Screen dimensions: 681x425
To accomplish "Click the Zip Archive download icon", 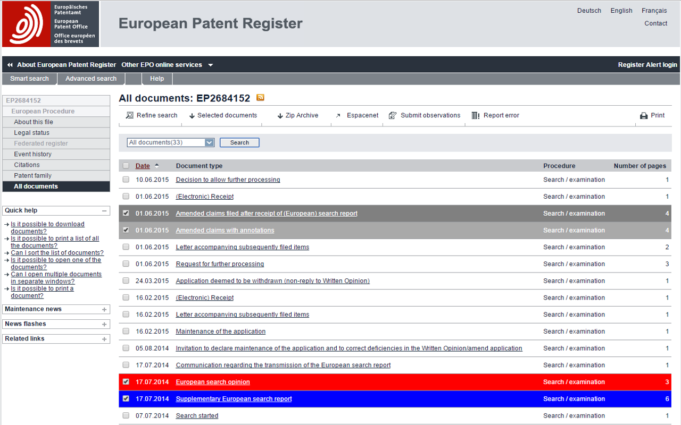I will point(280,116).
